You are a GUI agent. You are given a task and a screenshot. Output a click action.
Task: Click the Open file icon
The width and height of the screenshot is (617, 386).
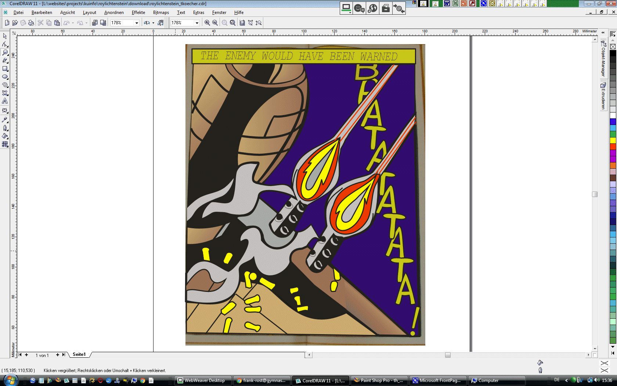[x=15, y=23]
